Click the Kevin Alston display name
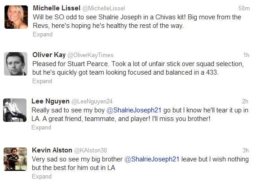Image resolution: width=256 pixels, height=183 pixels. (x=52, y=150)
